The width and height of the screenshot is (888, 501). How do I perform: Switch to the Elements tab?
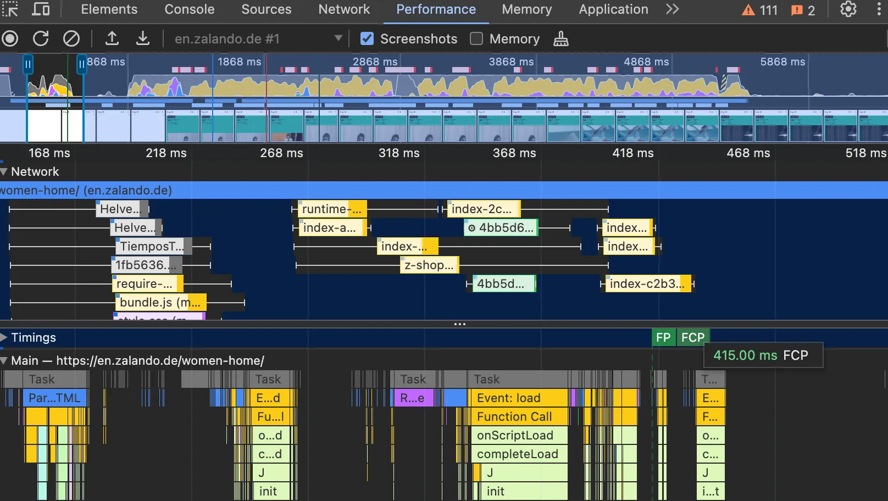tap(109, 9)
